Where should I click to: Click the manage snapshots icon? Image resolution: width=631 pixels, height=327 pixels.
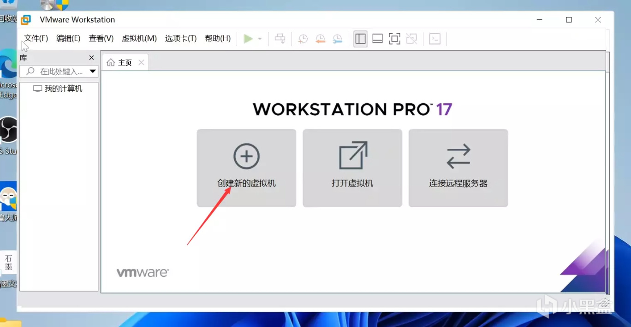click(338, 39)
